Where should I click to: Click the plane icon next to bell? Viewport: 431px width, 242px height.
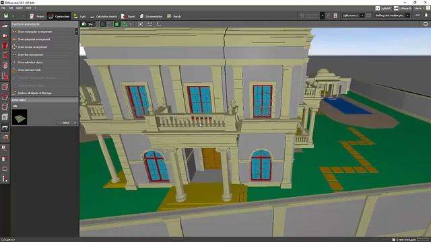418,15
